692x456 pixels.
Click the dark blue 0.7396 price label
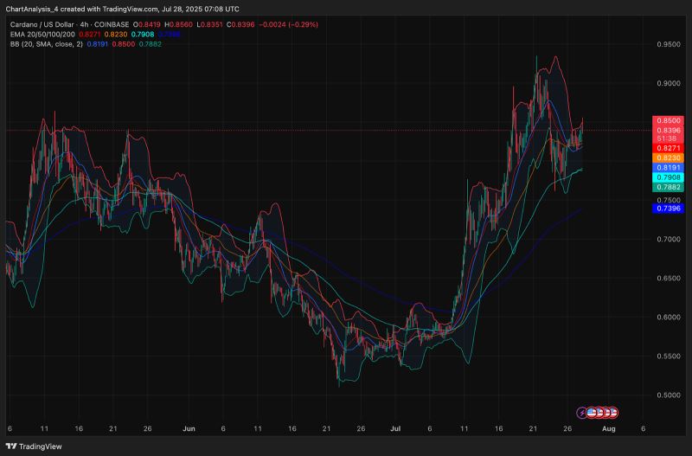pos(666,209)
